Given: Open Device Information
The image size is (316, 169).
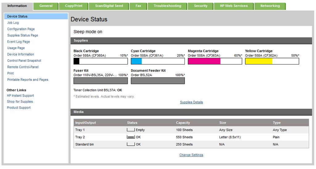Looking at the screenshot, I should click(21, 54).
